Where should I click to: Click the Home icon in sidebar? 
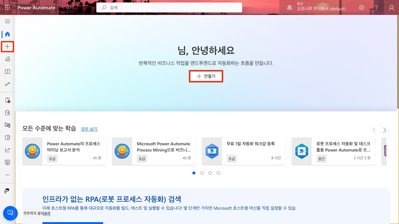coord(7,34)
